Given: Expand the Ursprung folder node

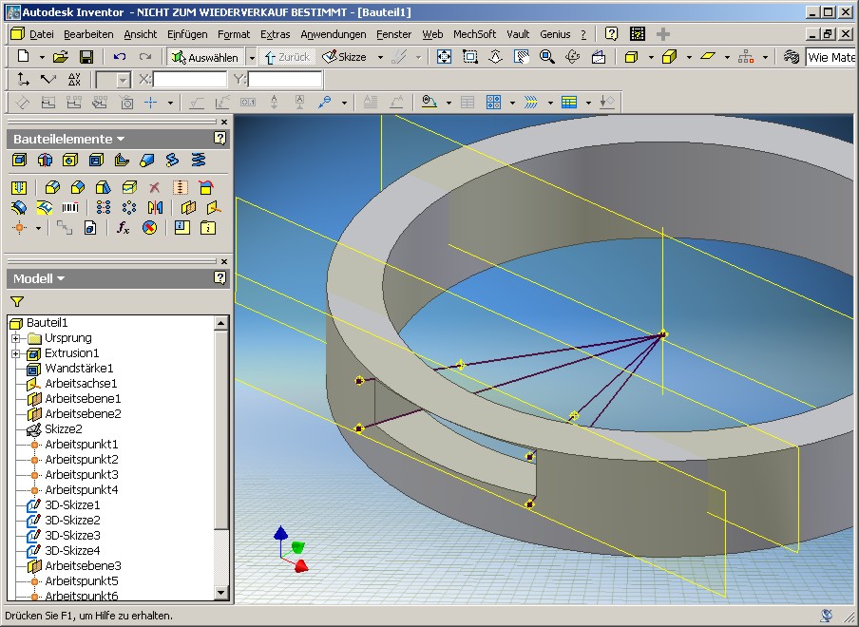Looking at the screenshot, I should pos(15,338).
